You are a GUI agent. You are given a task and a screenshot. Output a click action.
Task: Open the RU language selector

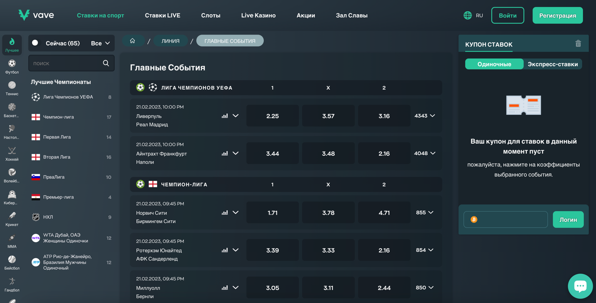coord(473,15)
